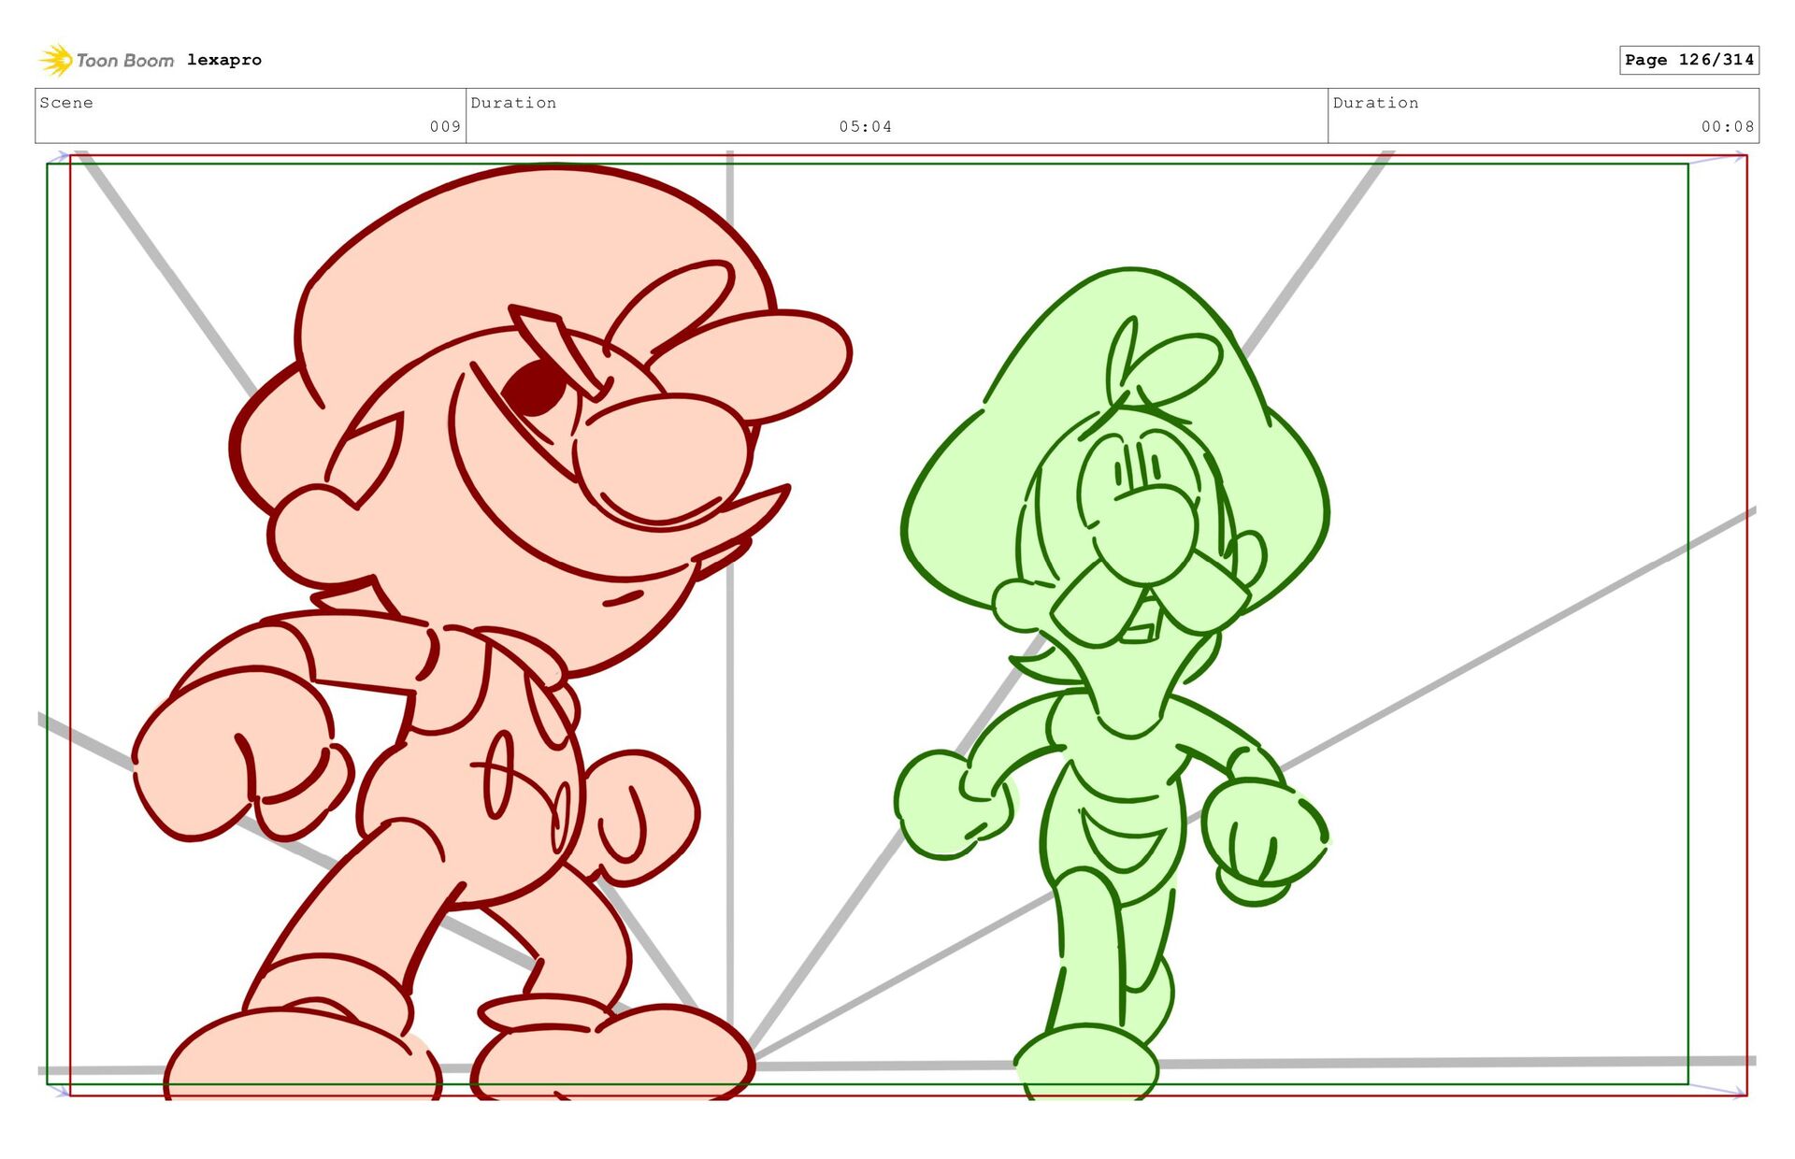Click the Toon Boom logo icon
Viewport: 1795px width, 1159px height.
(x=56, y=60)
